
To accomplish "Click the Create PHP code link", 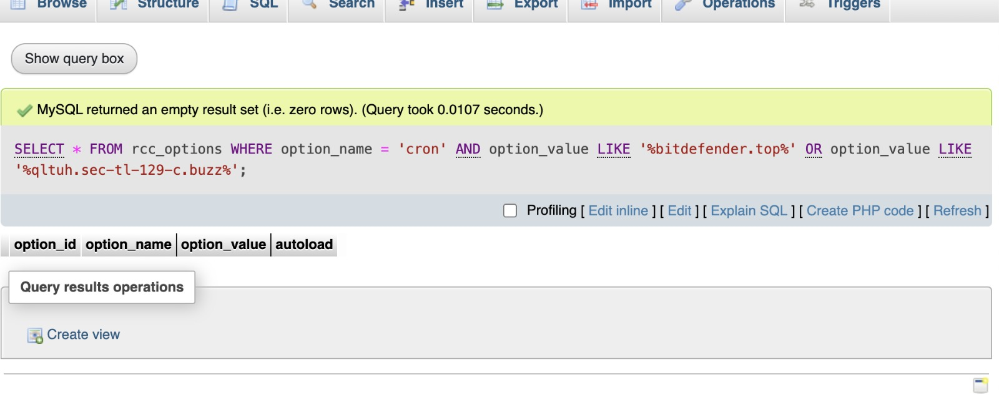I will tap(860, 211).
